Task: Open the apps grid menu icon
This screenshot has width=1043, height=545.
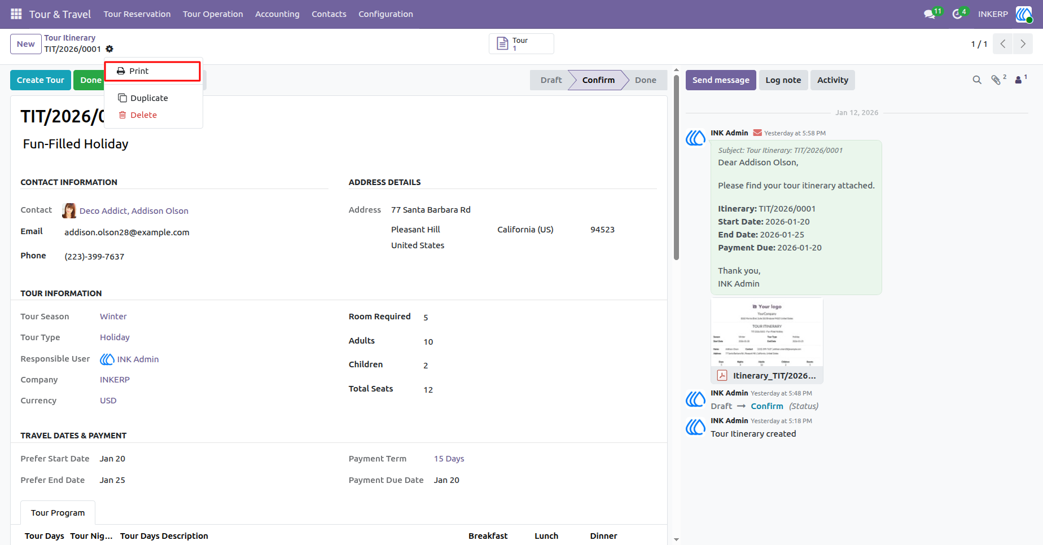Action: (x=16, y=14)
